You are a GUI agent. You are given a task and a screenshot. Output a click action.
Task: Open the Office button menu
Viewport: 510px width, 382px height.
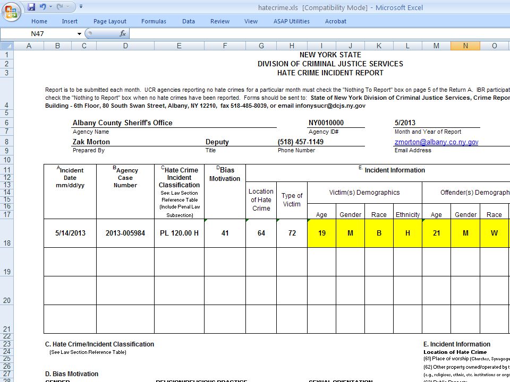coord(11,12)
